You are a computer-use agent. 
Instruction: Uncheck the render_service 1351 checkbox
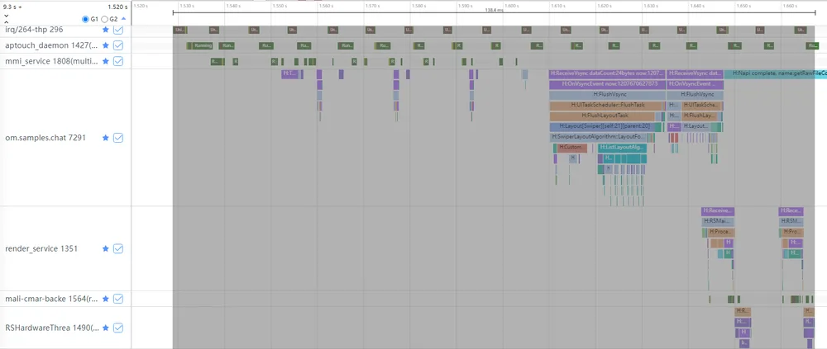[x=118, y=248]
